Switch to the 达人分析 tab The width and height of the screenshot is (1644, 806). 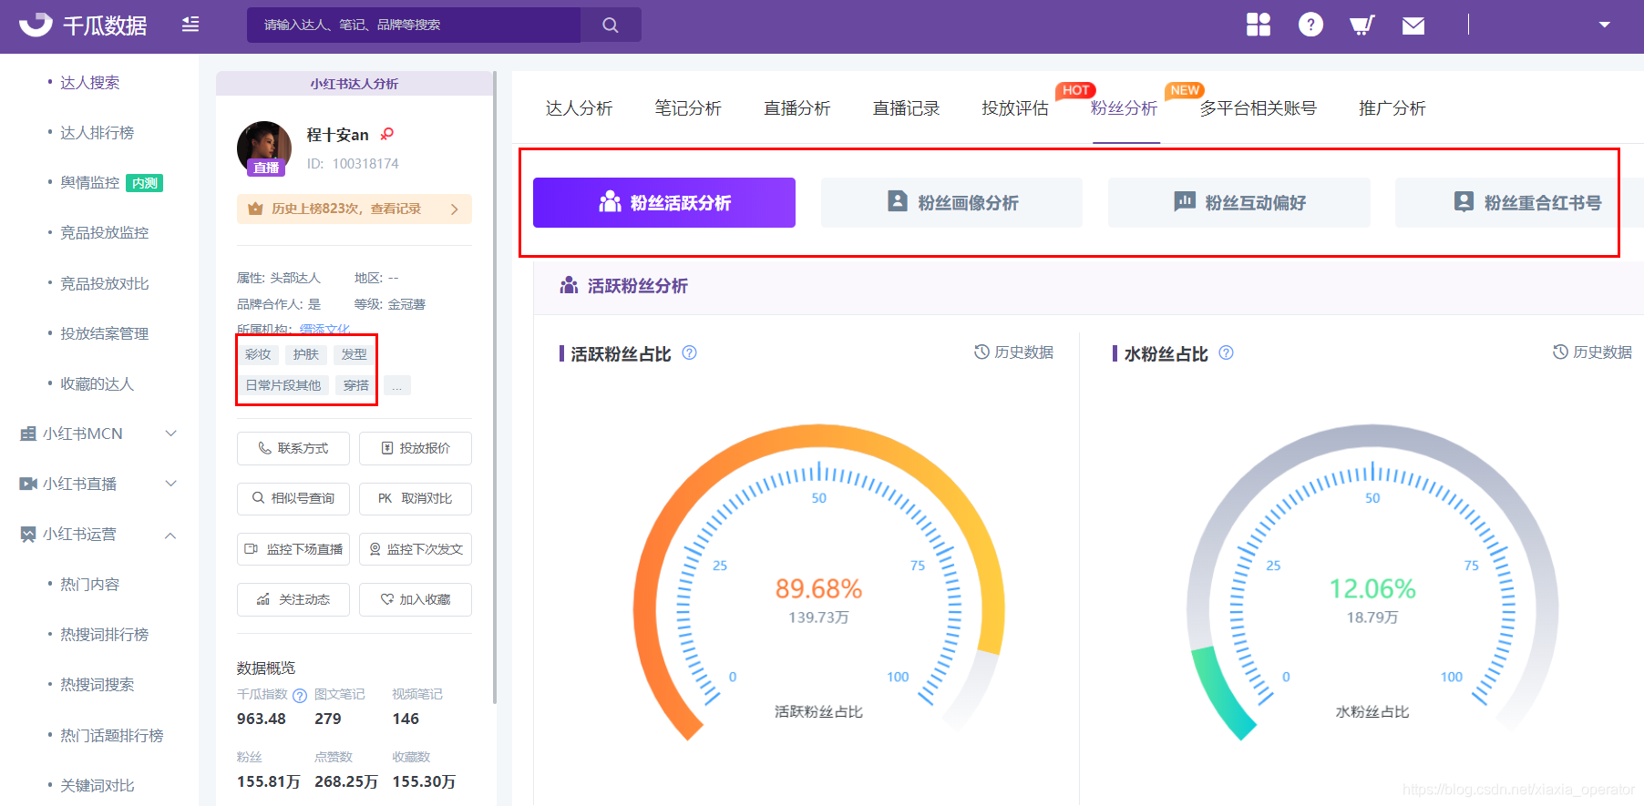pos(580,108)
